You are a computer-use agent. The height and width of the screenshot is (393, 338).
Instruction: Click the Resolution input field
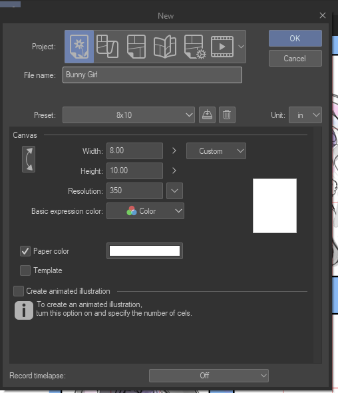coord(134,191)
